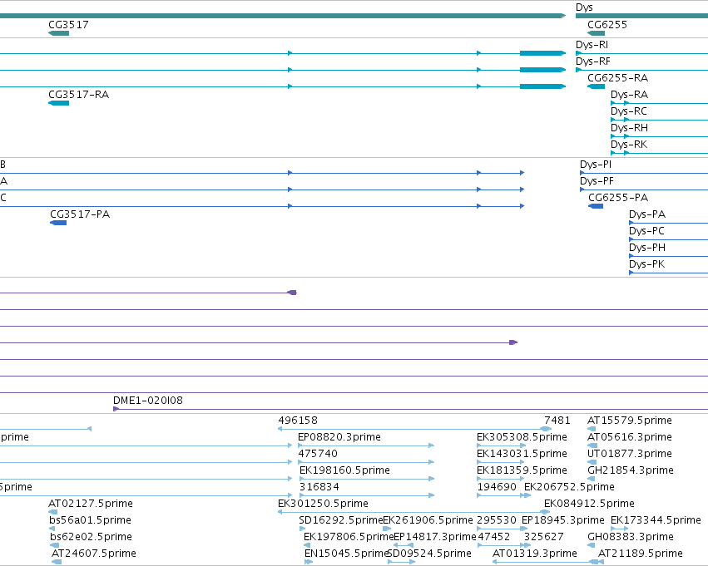This screenshot has width=708, height=566.
Task: Click the teal arrow glyph under CG6255
Action: click(596, 33)
